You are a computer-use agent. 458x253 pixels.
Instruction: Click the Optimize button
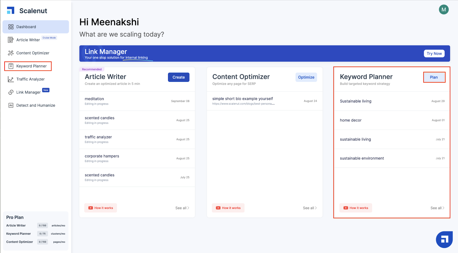point(306,77)
